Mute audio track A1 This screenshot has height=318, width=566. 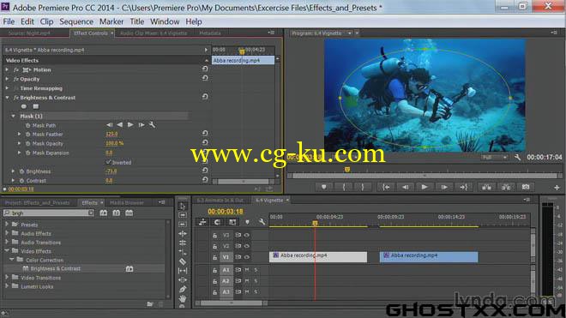pos(247,270)
